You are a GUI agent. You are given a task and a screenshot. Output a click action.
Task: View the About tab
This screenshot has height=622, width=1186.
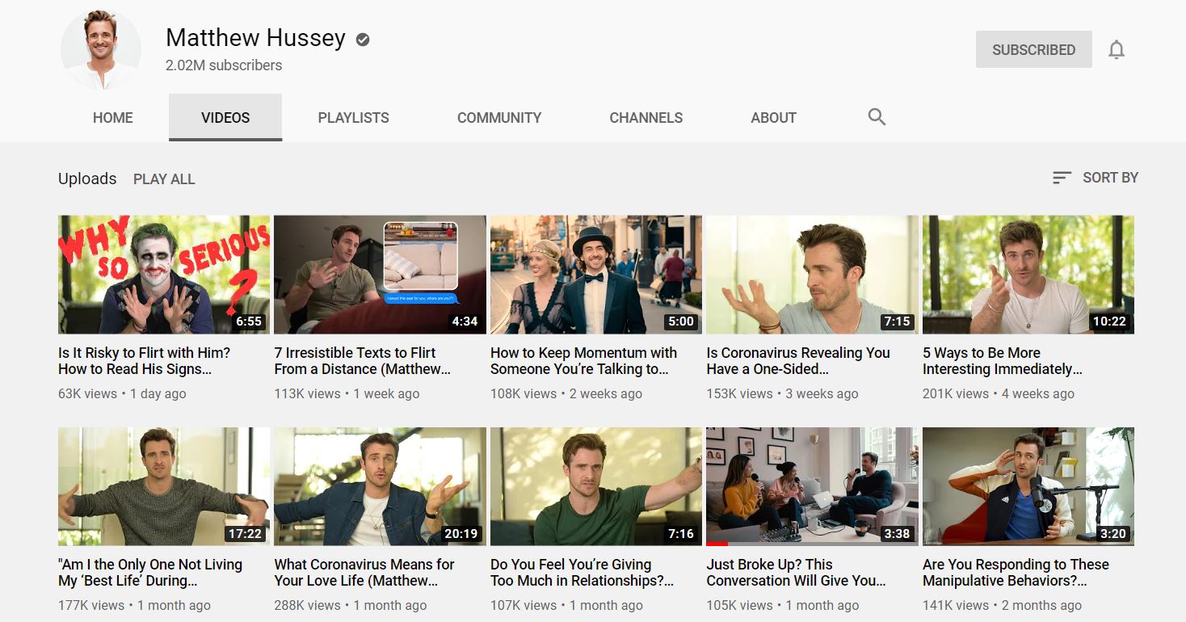pos(774,118)
